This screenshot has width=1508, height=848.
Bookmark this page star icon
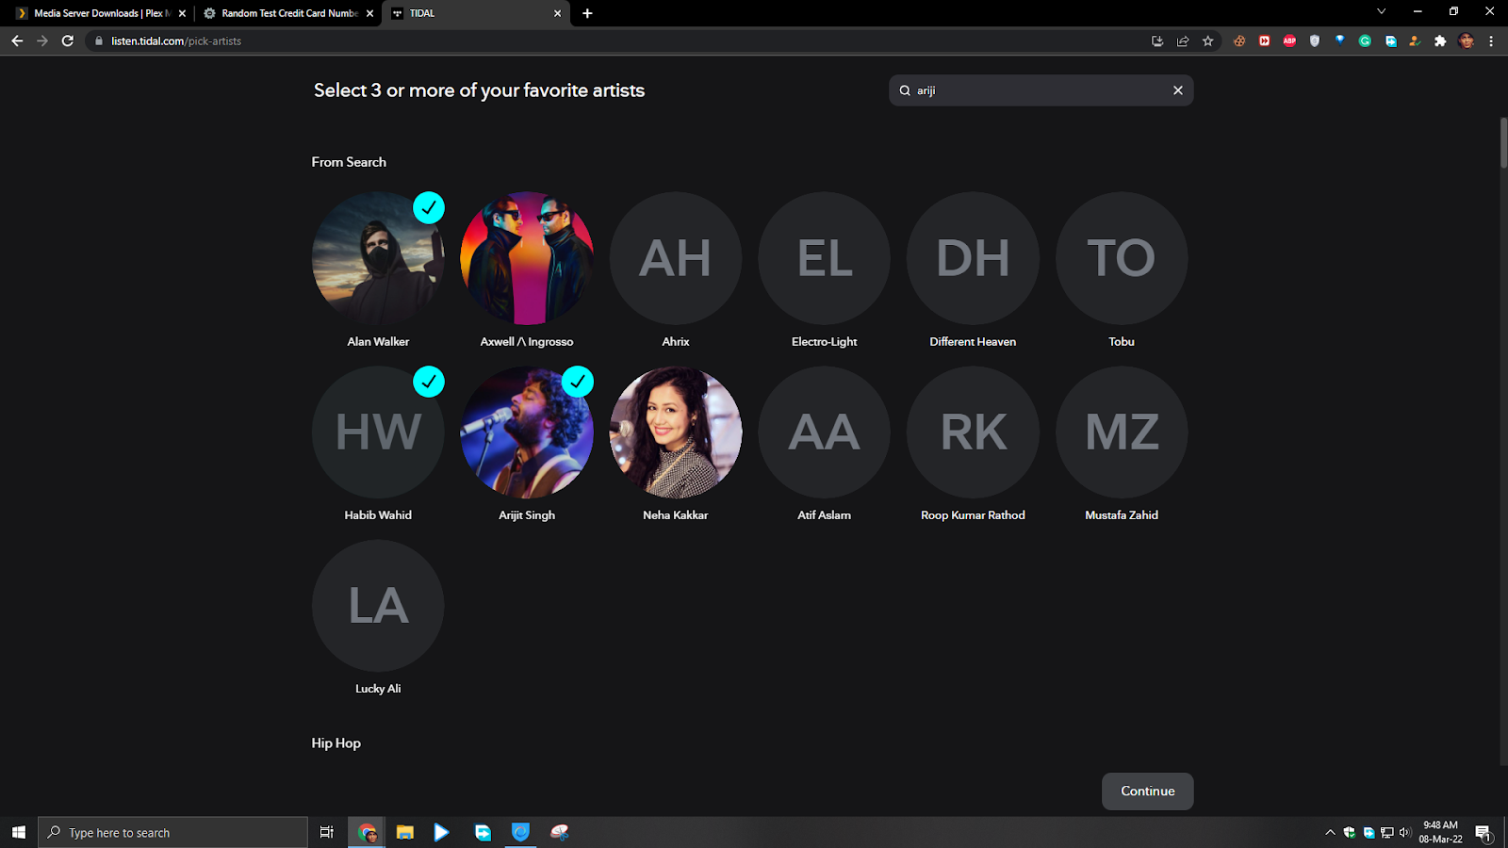point(1208,41)
